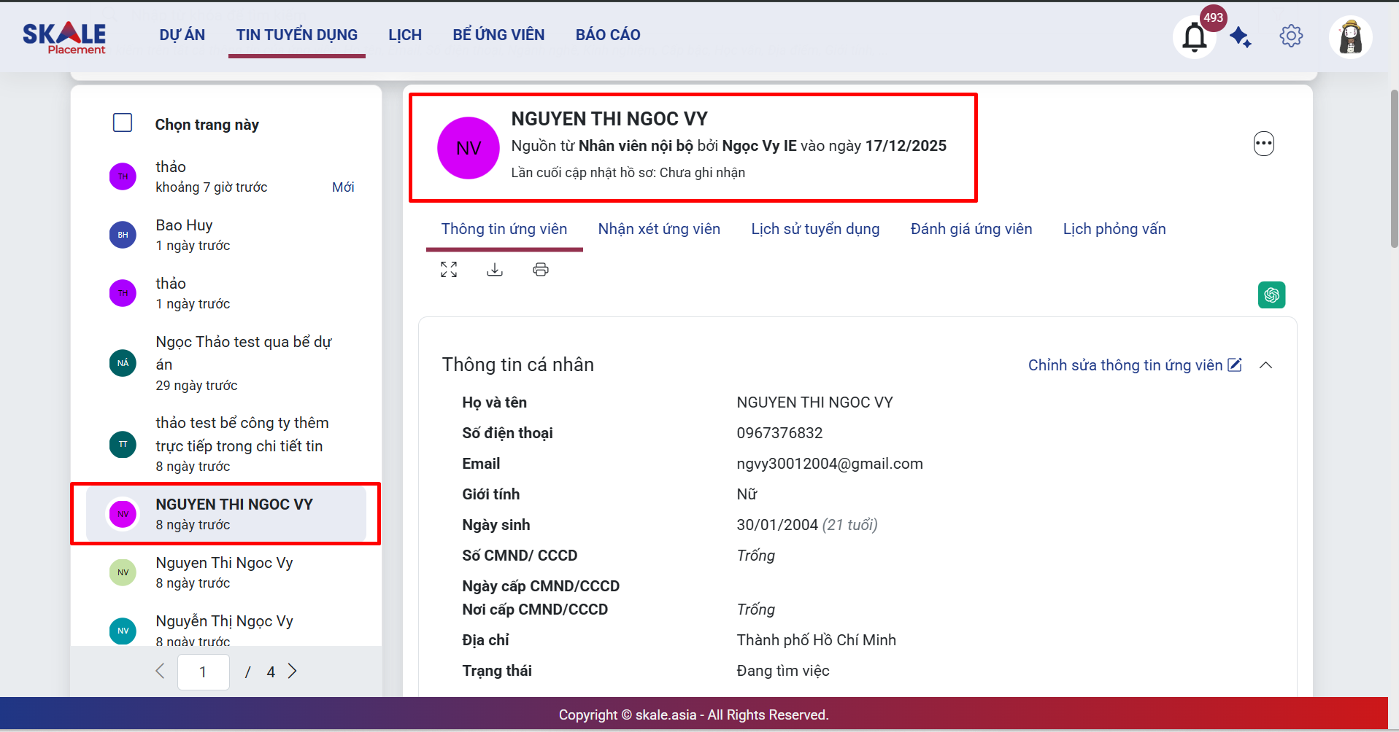The image size is (1399, 732).
Task: Open the three-dot more options menu
Action: pyautogui.click(x=1263, y=144)
